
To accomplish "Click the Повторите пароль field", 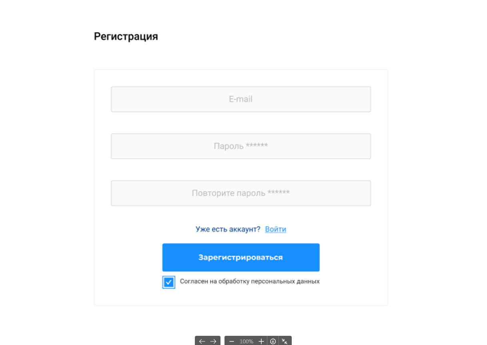I will pyautogui.click(x=240, y=193).
